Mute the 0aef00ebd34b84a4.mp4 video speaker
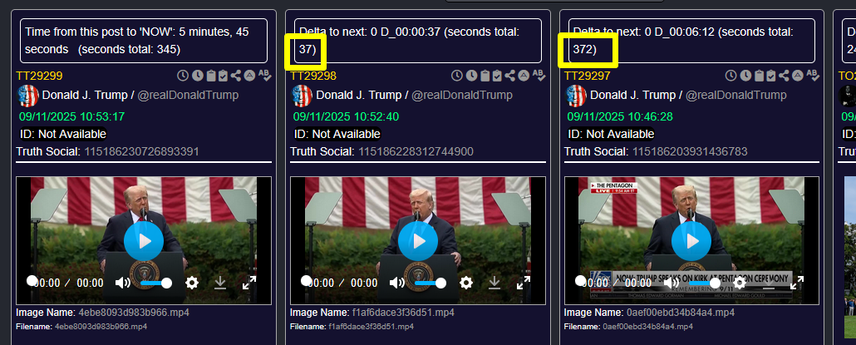This screenshot has height=345, width=856. coord(671,283)
